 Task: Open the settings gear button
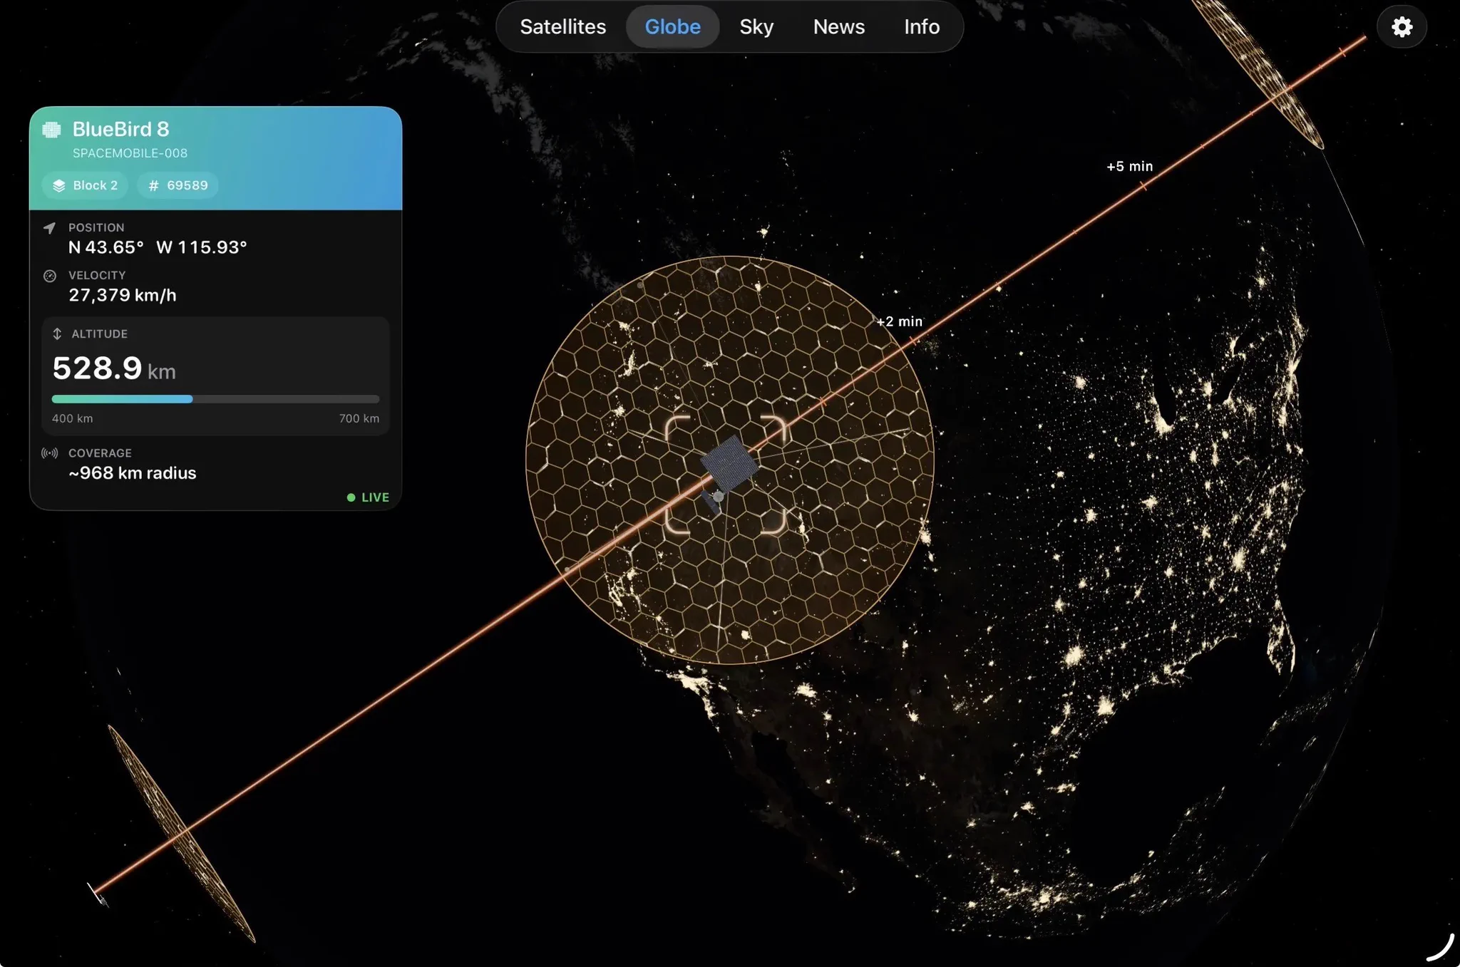pyautogui.click(x=1402, y=27)
